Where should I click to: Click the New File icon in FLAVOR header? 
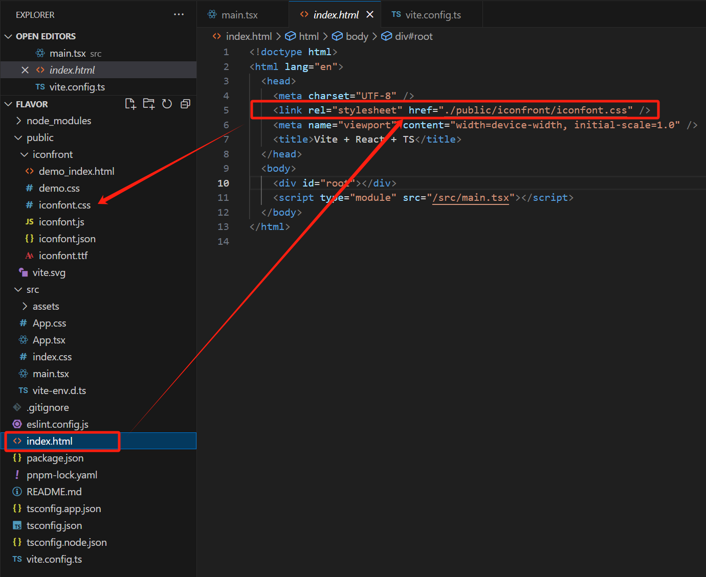pos(130,104)
